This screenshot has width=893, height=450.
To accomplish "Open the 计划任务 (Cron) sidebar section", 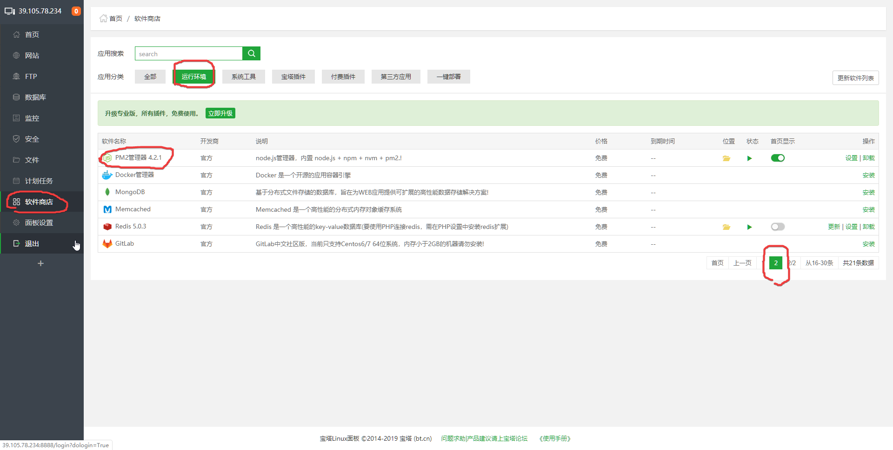I will [x=37, y=181].
